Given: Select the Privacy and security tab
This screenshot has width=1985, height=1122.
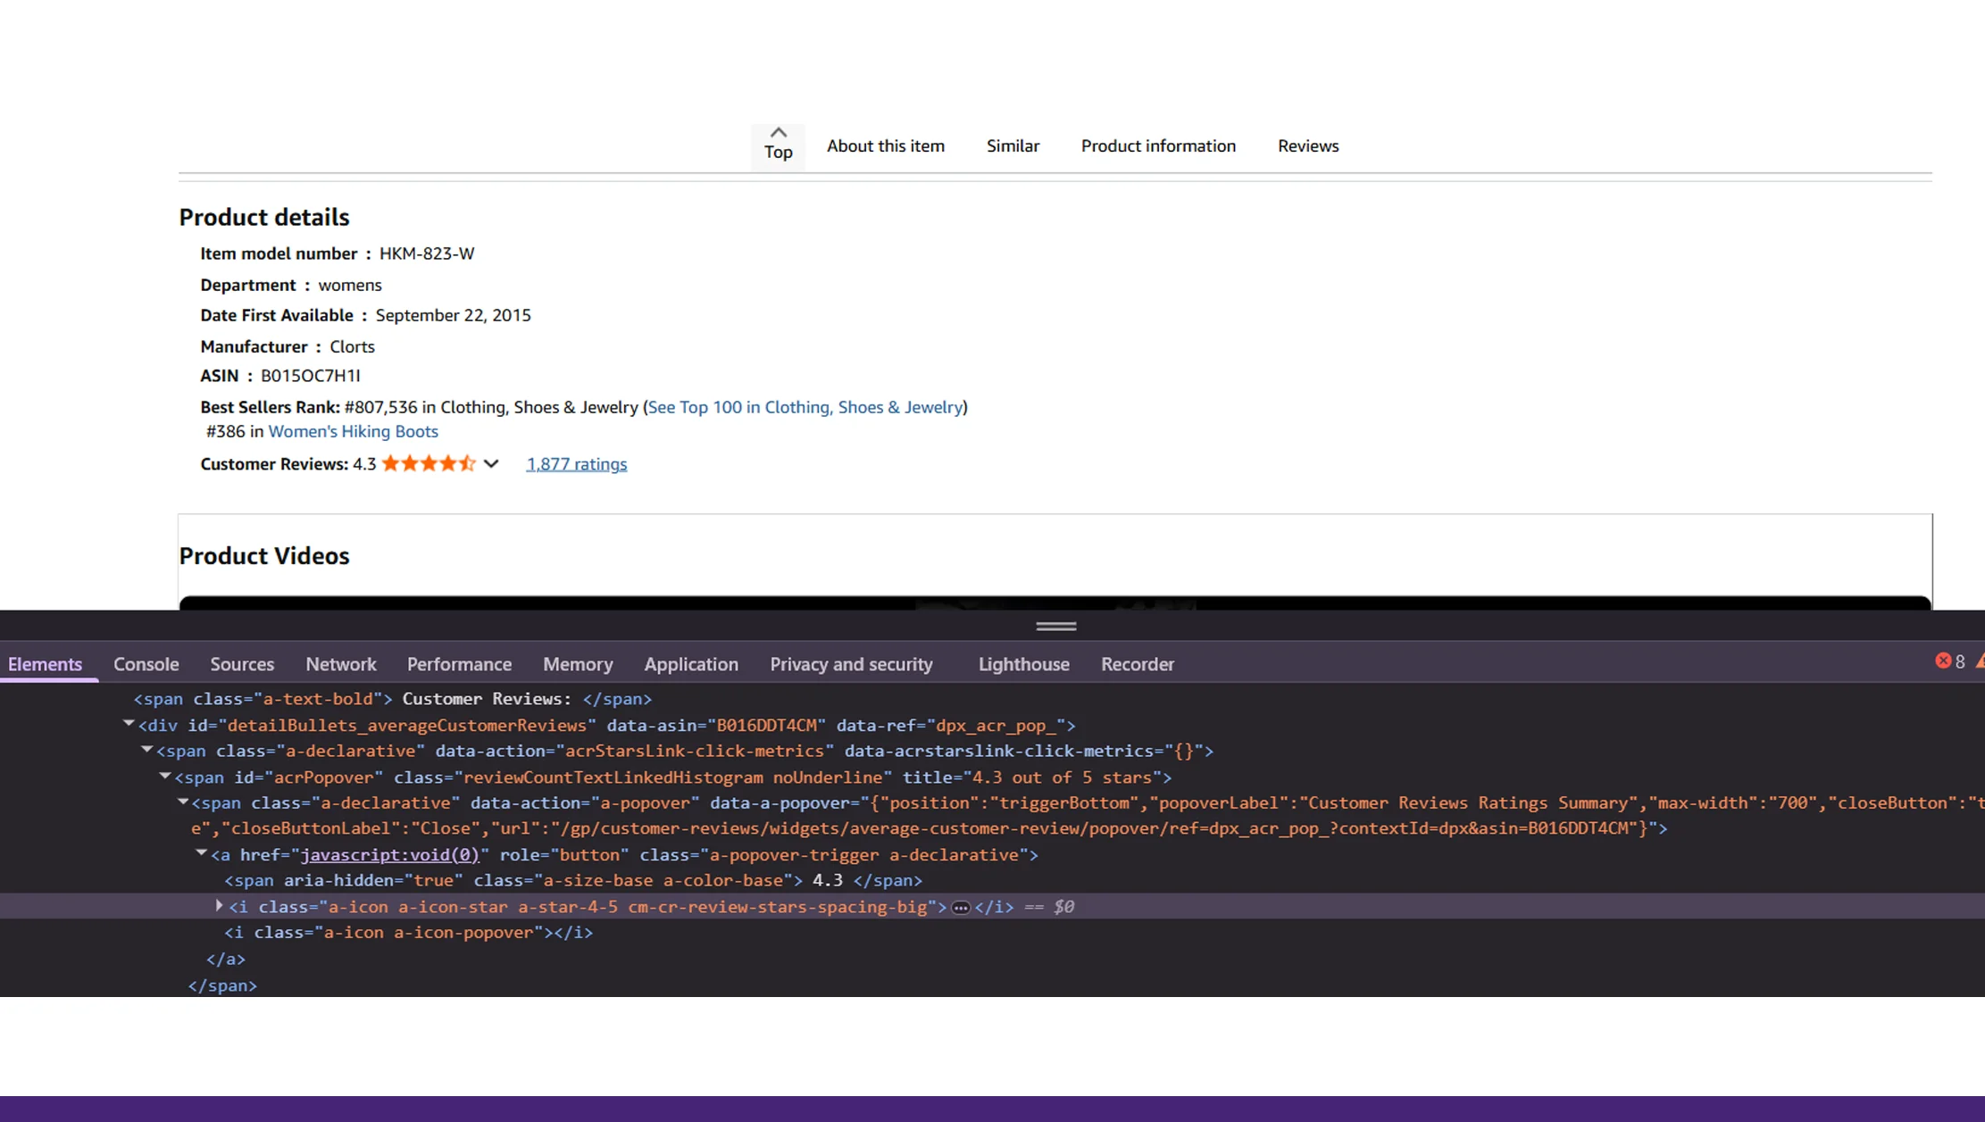Looking at the screenshot, I should (851, 664).
